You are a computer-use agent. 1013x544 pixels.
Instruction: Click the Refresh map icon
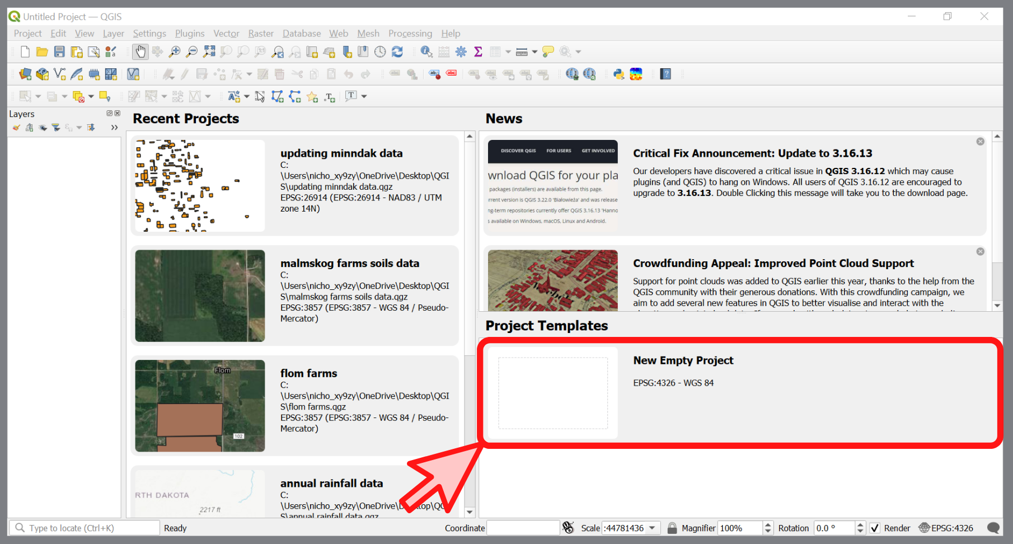point(397,52)
